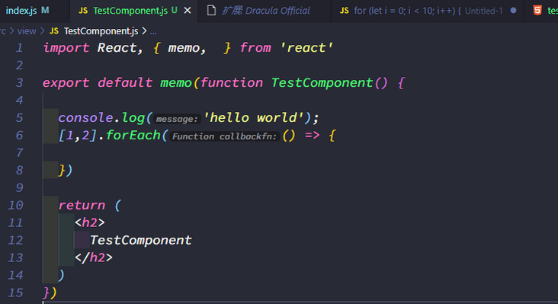Click the 'import' keyword on line 1
Viewport: 558px width, 304px height.
coord(66,48)
